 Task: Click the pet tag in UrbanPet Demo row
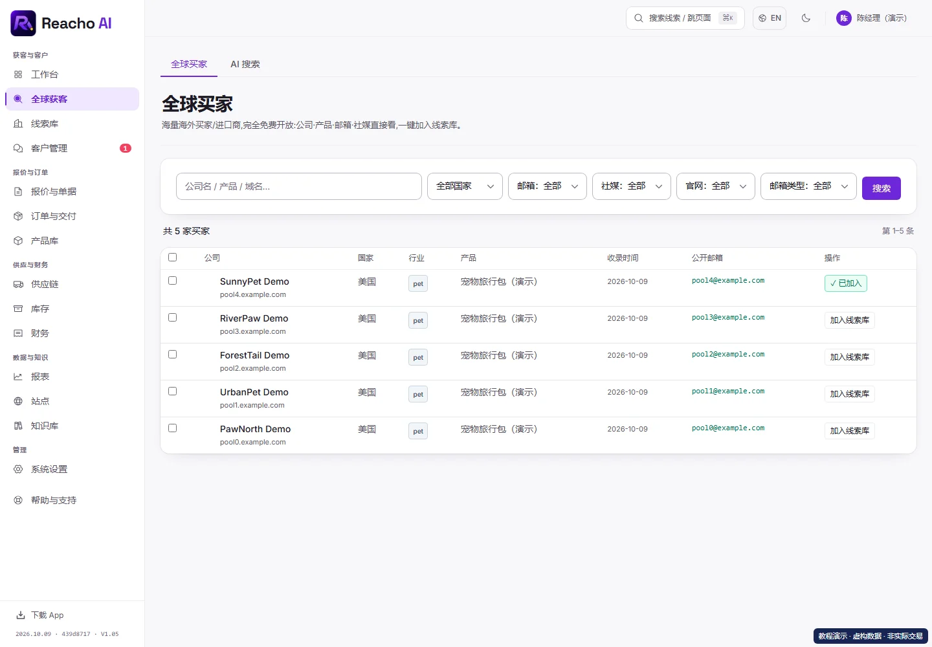(418, 394)
